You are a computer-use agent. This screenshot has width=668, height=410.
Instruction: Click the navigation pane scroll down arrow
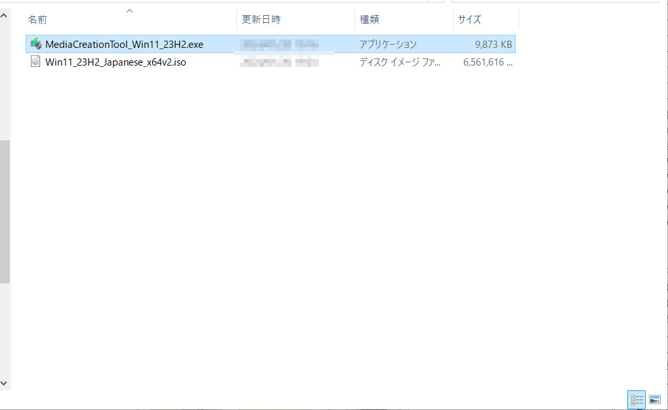click(x=5, y=382)
